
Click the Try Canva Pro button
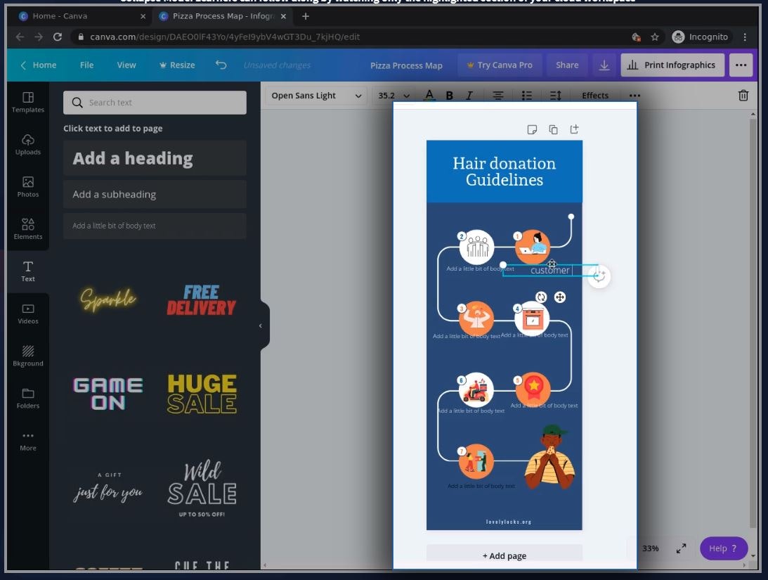[x=499, y=64]
